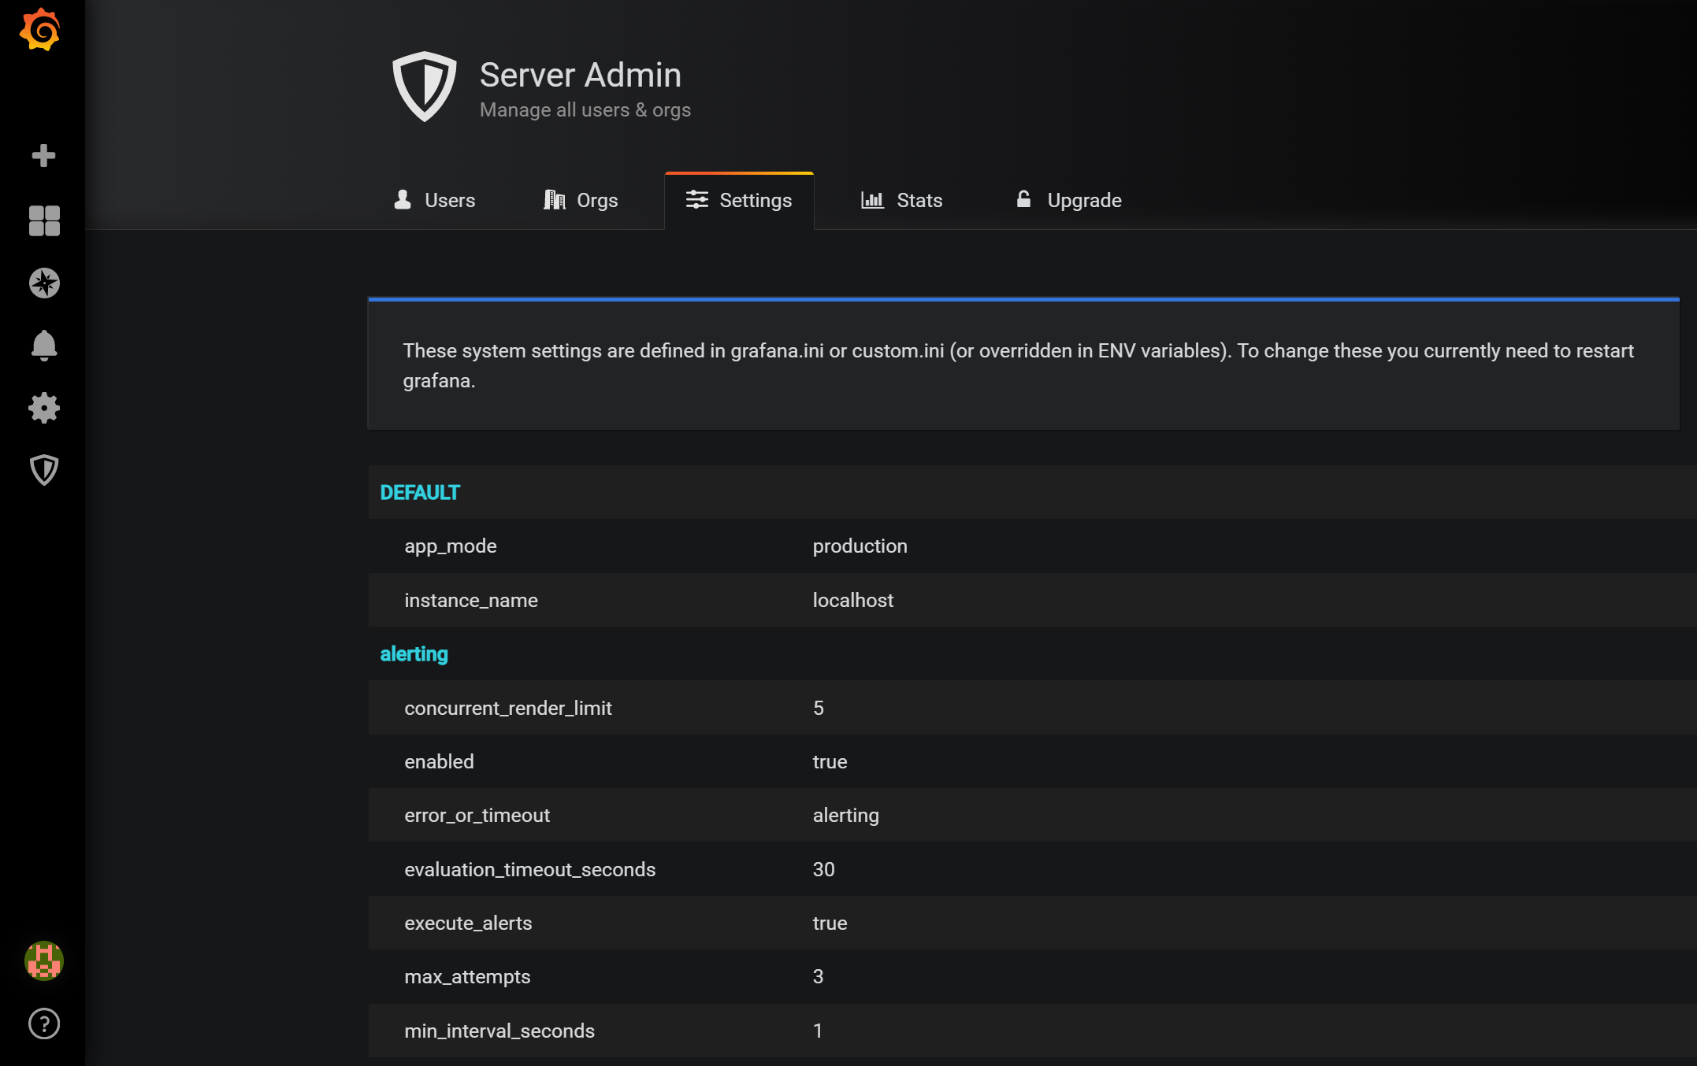This screenshot has height=1066, width=1697.
Task: Click the DEFAULT section heading
Action: coord(420,493)
